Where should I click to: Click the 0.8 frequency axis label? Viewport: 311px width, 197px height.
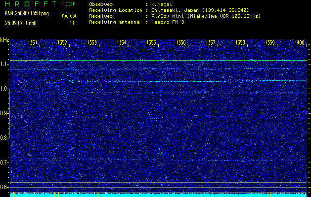[x=3, y=138]
